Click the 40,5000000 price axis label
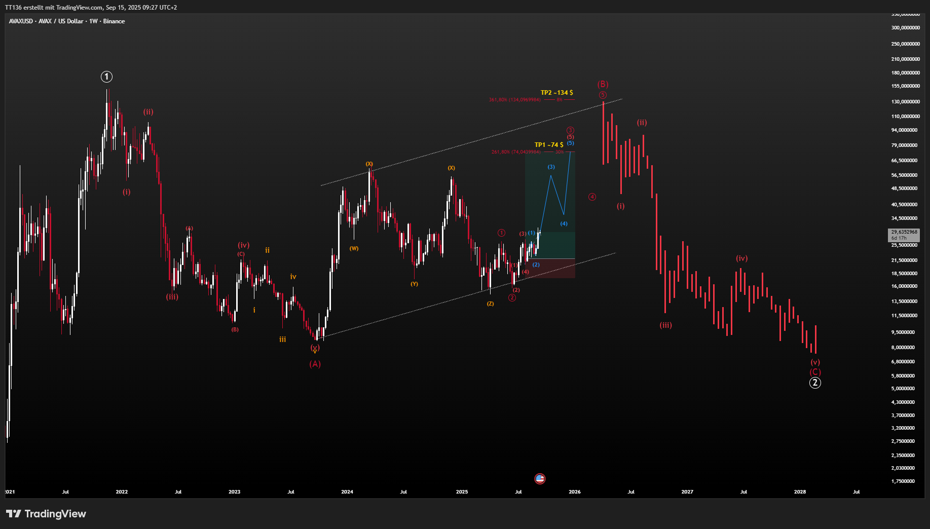Screen dimensions: 930x529 pyautogui.click(x=904, y=205)
